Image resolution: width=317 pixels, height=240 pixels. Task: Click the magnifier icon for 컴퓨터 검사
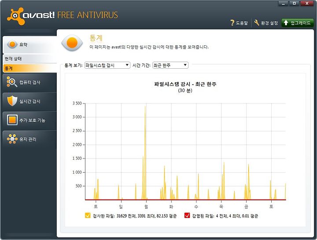click(x=12, y=81)
